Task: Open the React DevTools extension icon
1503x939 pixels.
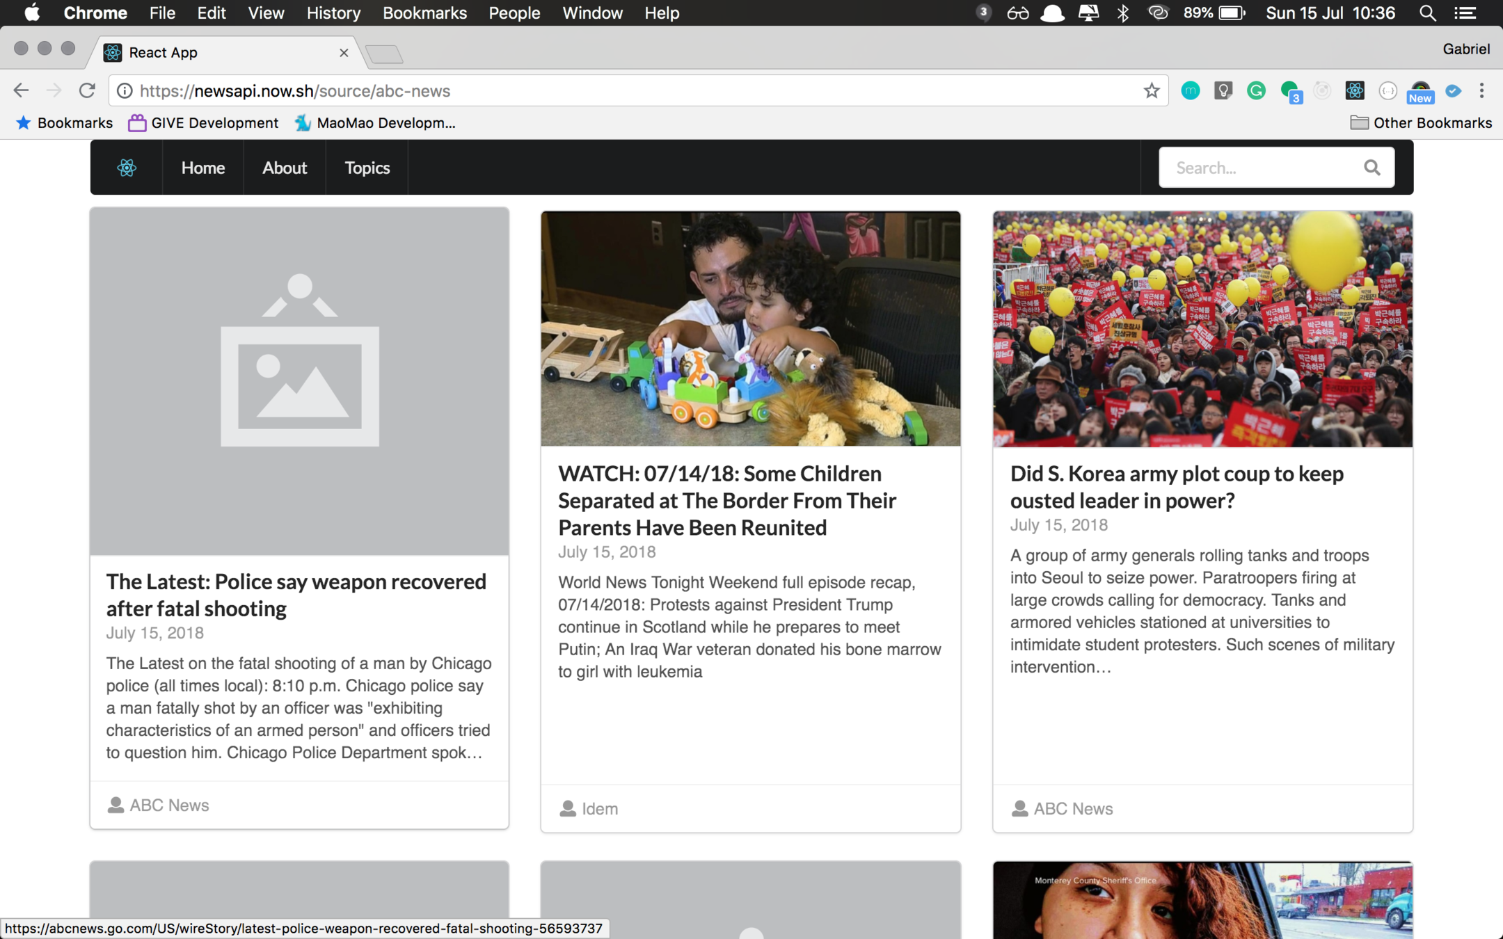Action: pos(1354,91)
